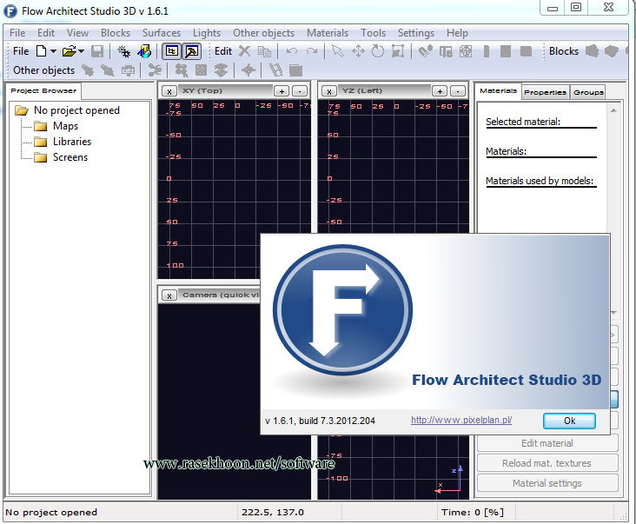The image size is (636, 524).
Task: Click Ok in the About dialog
Action: pyautogui.click(x=569, y=421)
